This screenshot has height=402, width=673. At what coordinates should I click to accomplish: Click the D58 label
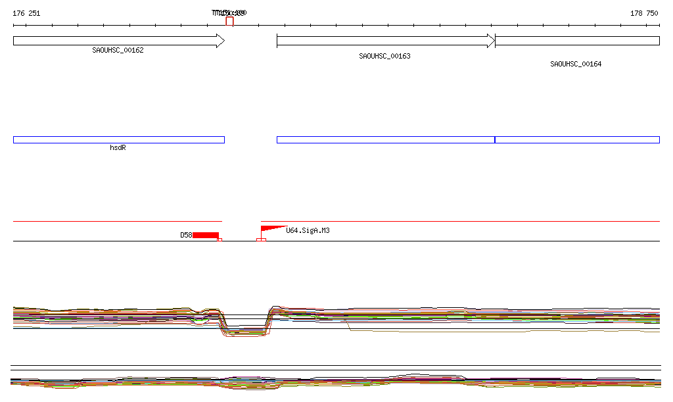tap(186, 236)
